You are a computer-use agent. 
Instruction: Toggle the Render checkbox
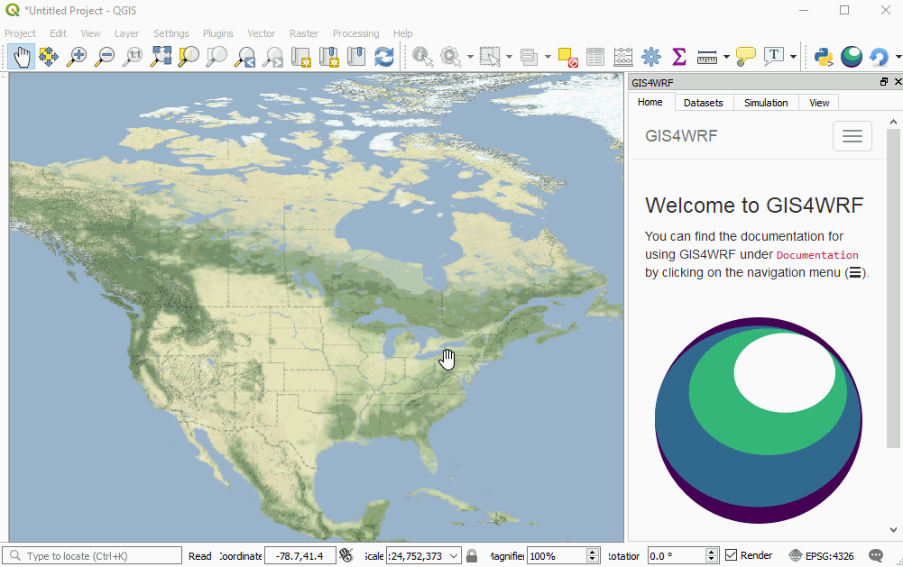point(731,555)
